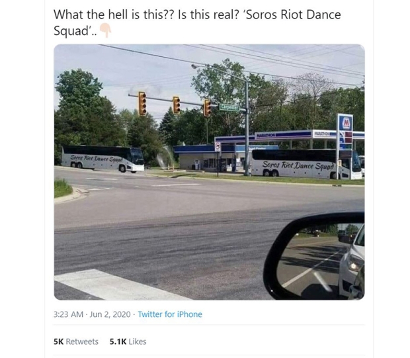Click the red prohibition road sign on pole
Viewport: 410px width, 358px height.
click(218, 148)
